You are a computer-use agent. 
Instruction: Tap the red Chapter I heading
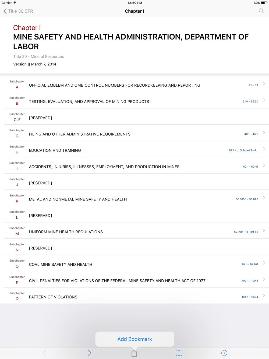27,28
